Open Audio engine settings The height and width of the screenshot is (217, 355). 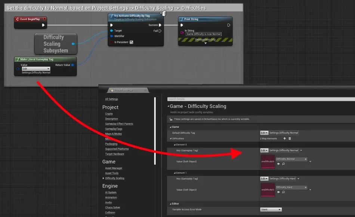tap(108, 202)
